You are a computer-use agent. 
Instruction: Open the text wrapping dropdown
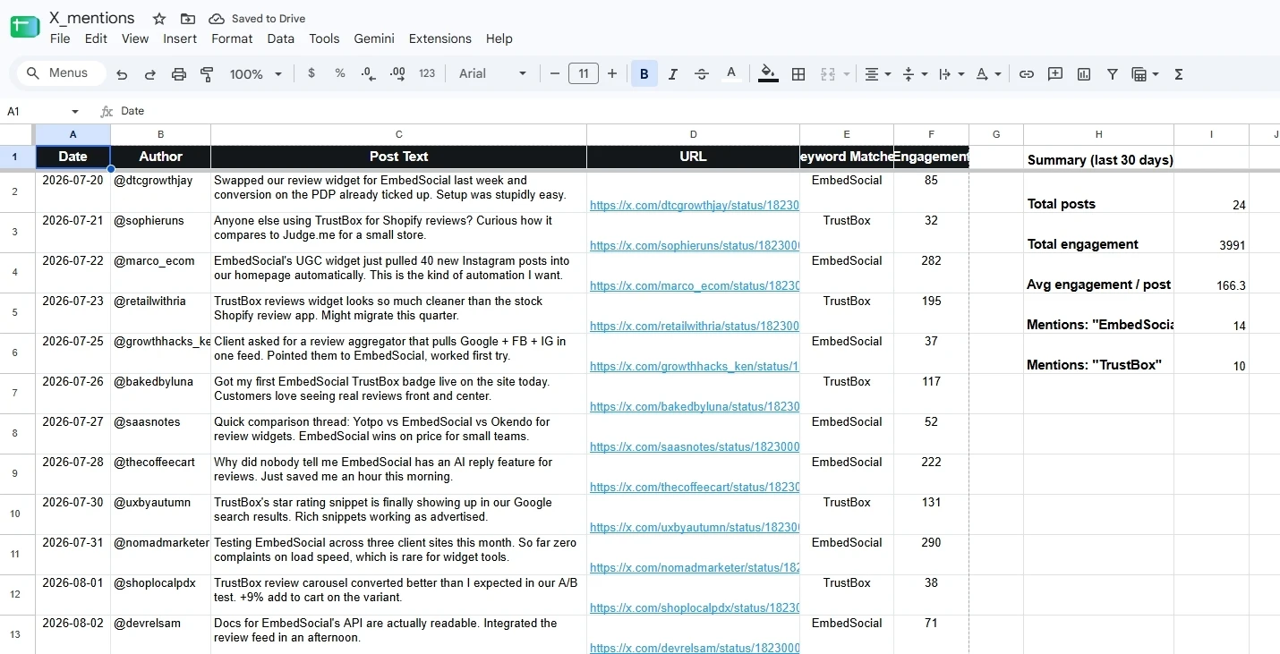(951, 74)
